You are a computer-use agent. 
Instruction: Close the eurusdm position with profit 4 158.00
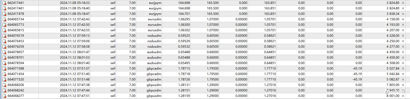coord(403,19)
